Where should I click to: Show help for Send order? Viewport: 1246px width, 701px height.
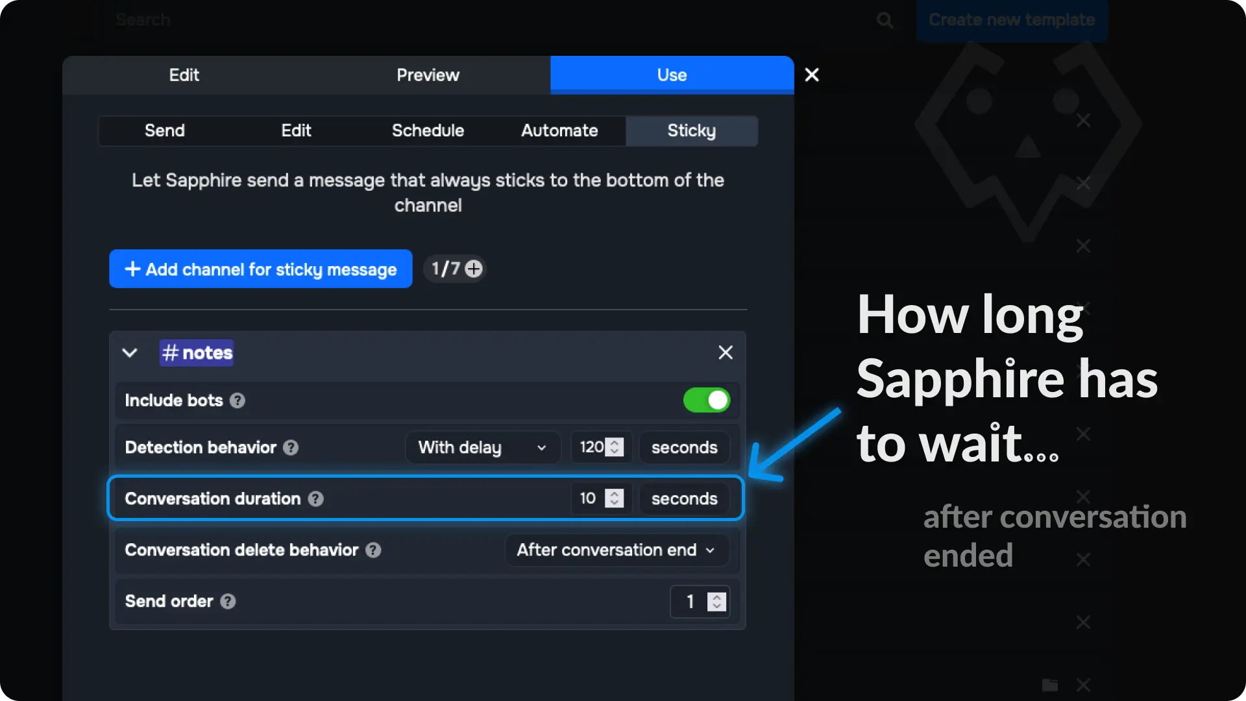click(x=228, y=601)
